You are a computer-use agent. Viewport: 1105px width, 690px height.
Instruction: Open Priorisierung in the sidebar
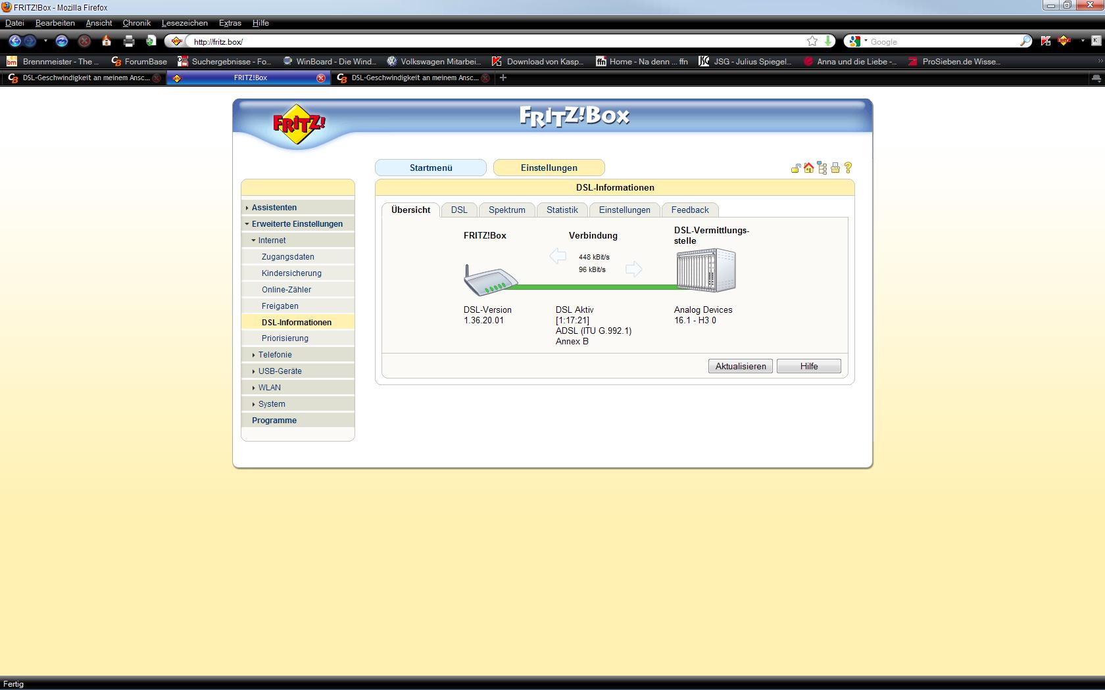click(298, 338)
